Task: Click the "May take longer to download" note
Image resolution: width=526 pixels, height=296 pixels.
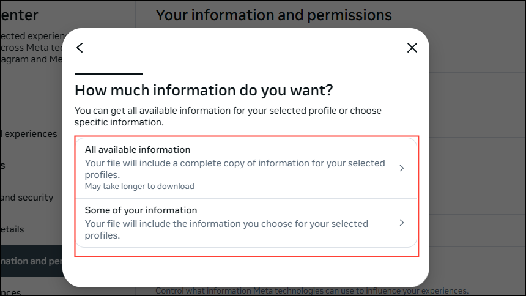Action: tap(139, 187)
